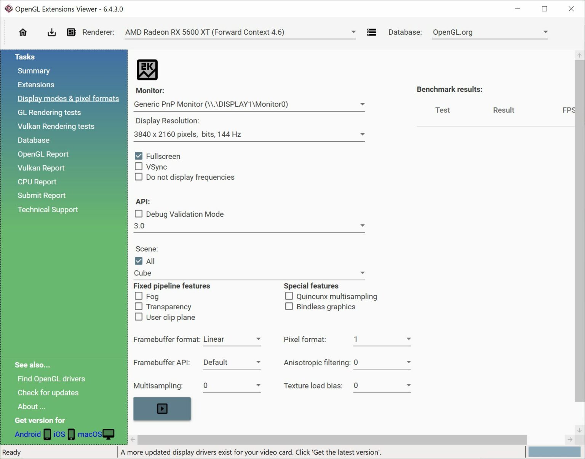
Task: Click the scroll down arrow
Action: pos(579,430)
